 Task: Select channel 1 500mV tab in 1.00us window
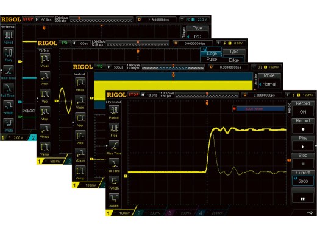click(x=51, y=161)
